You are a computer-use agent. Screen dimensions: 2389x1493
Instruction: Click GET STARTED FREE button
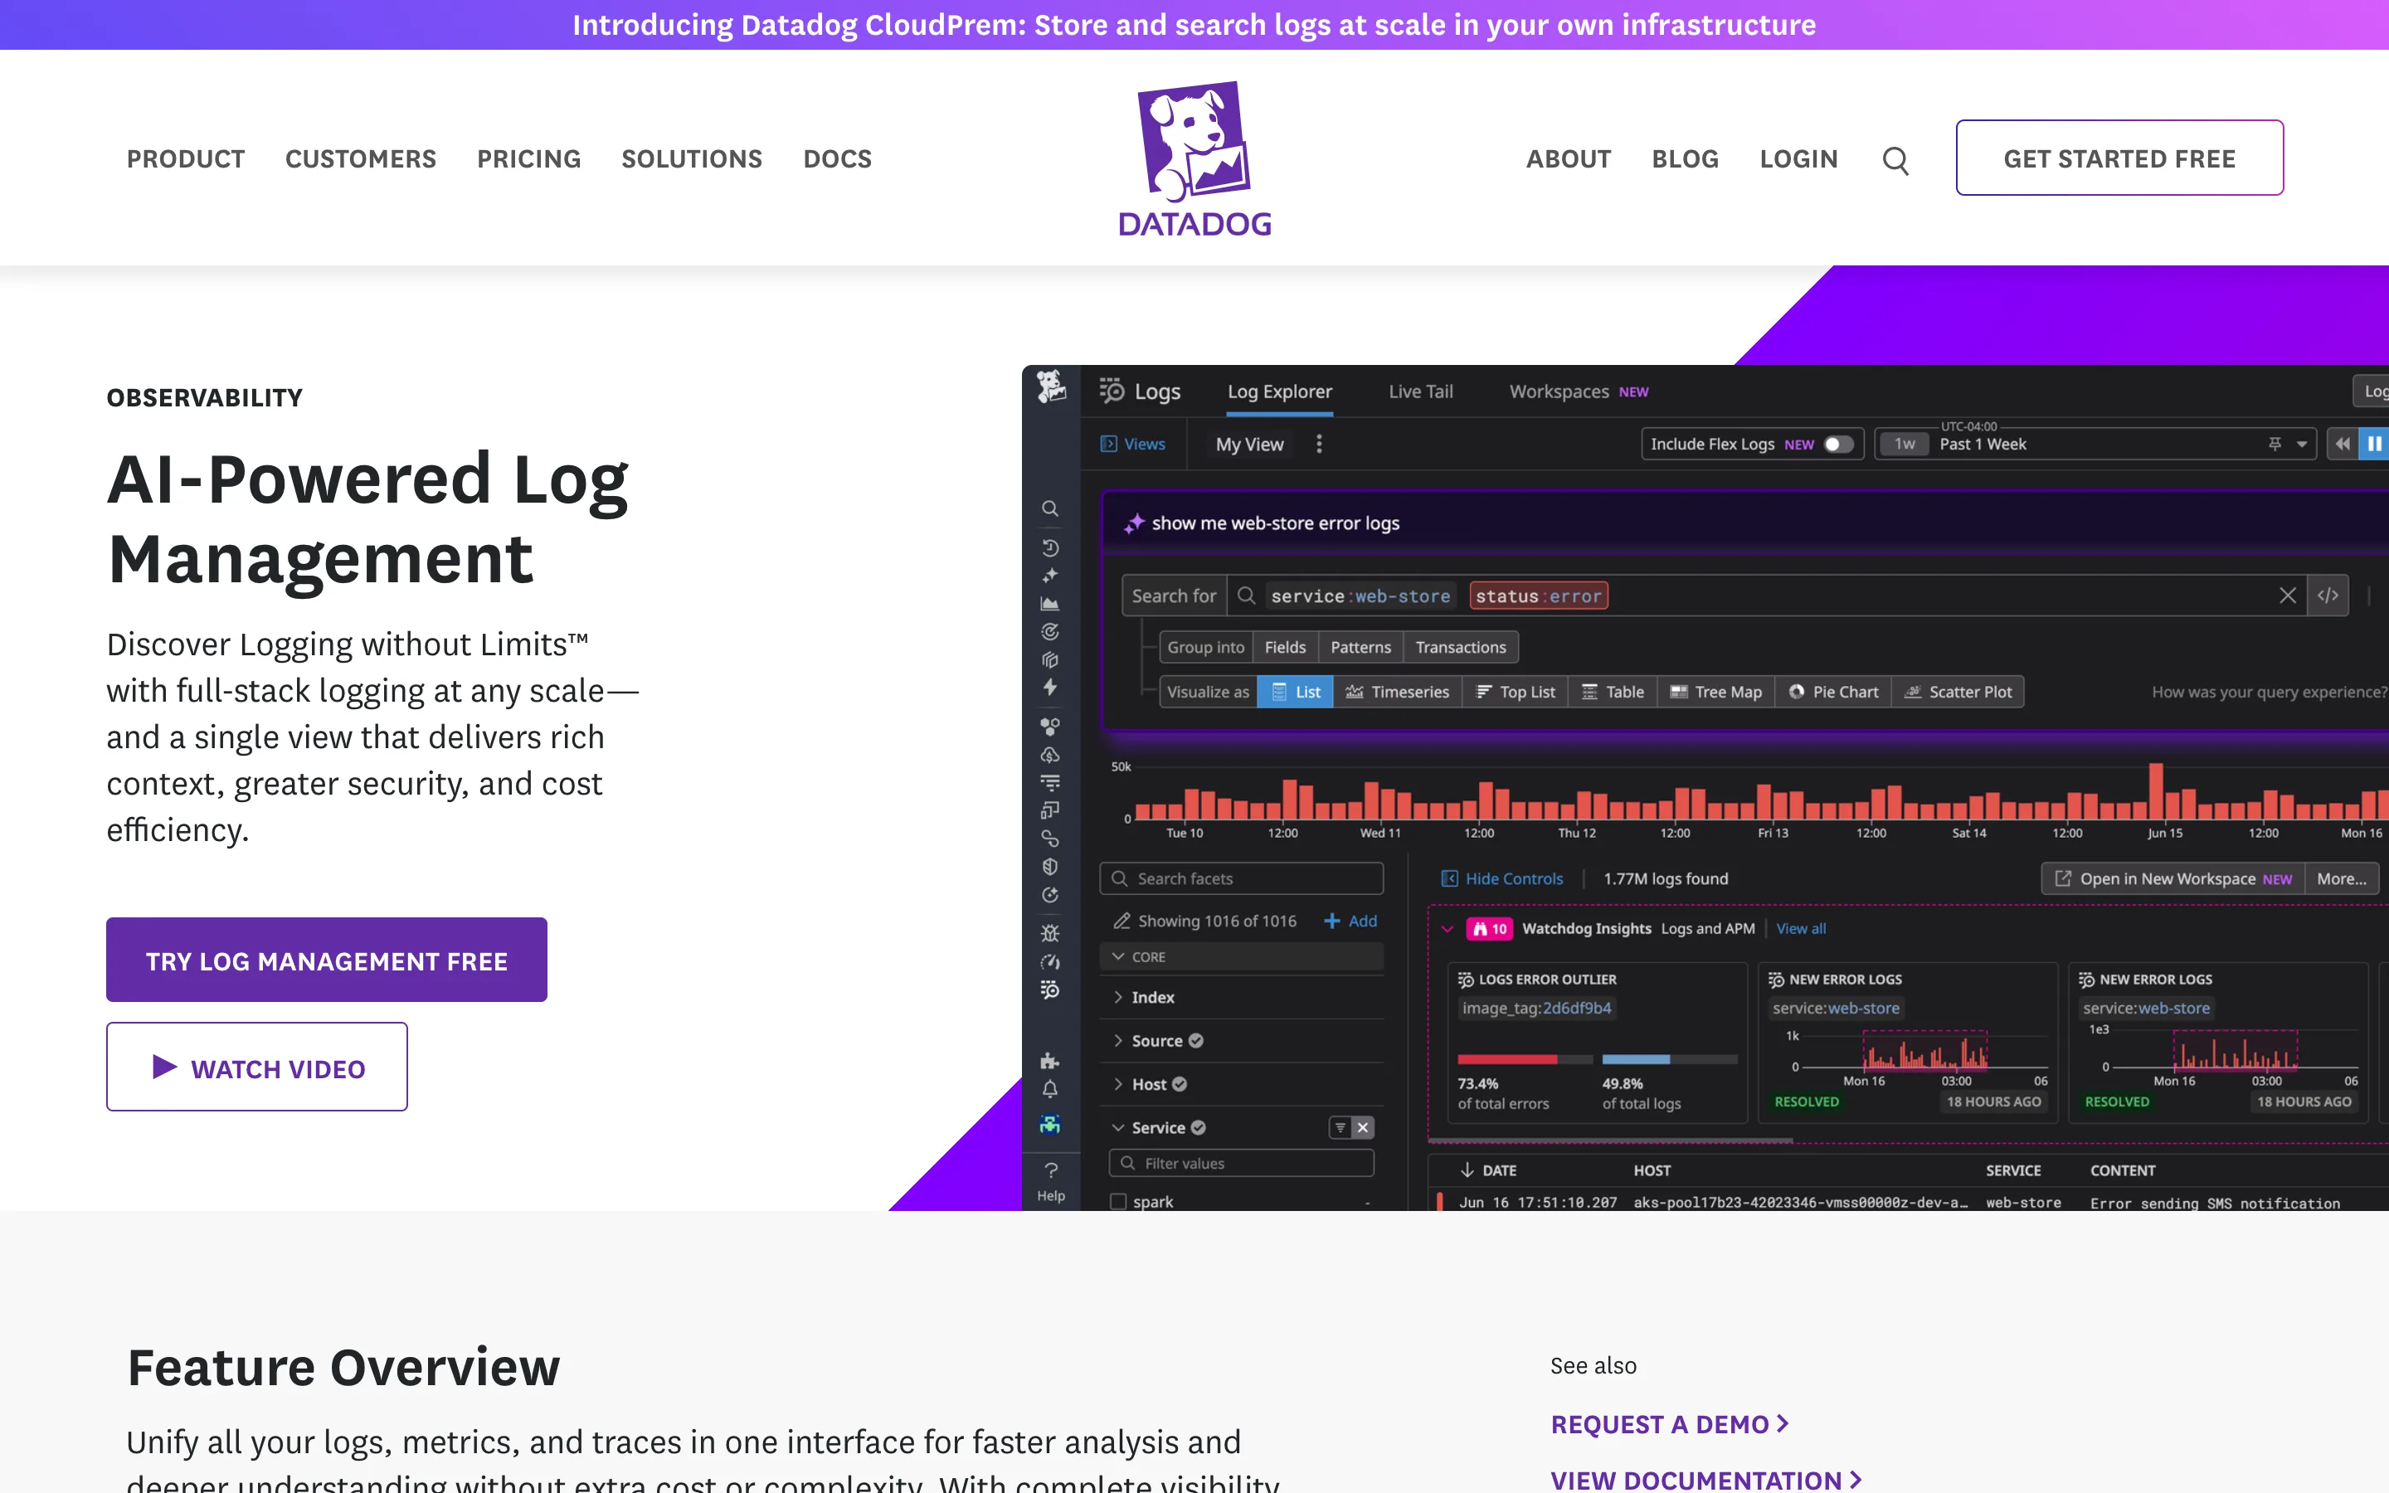tap(2119, 158)
